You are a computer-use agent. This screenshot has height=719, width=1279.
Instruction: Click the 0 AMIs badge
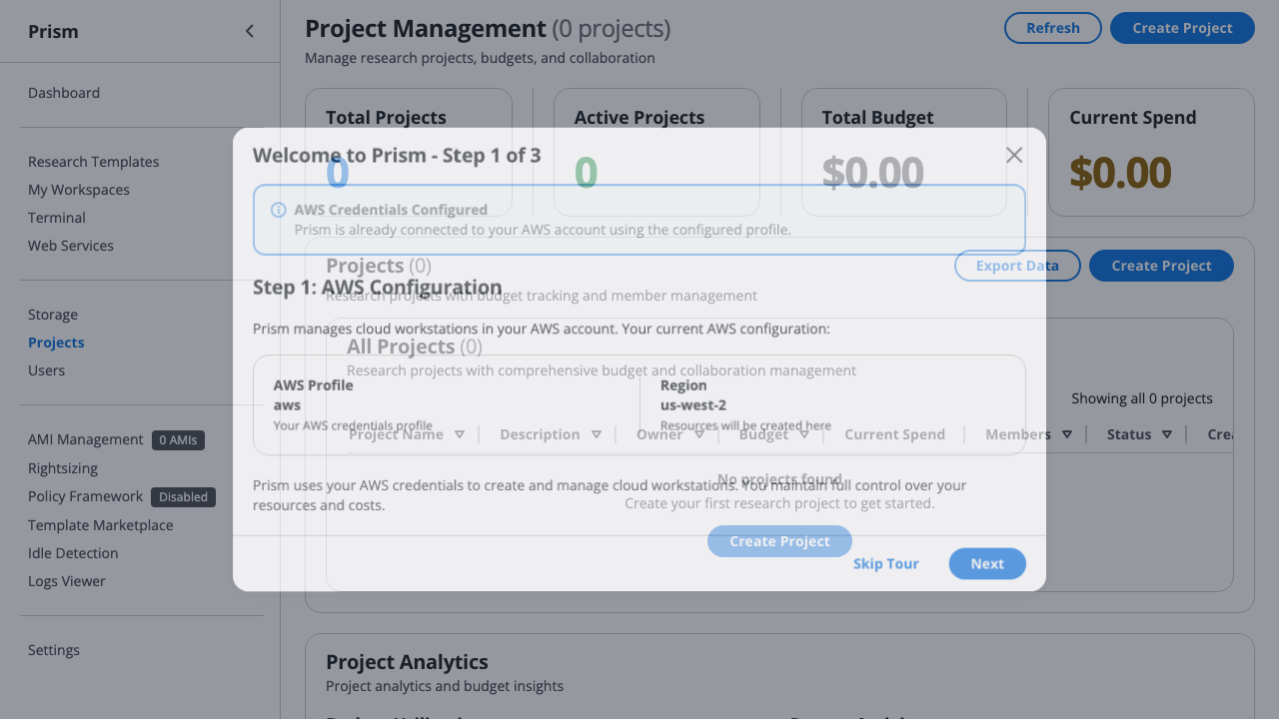tap(178, 440)
